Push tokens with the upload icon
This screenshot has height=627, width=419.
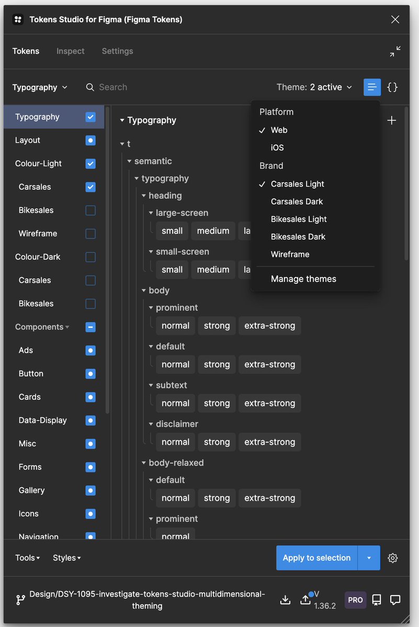[305, 600]
